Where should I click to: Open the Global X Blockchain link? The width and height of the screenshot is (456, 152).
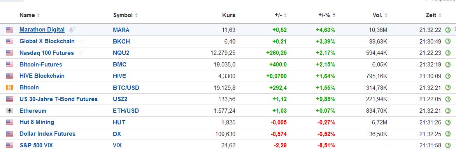click(47, 41)
